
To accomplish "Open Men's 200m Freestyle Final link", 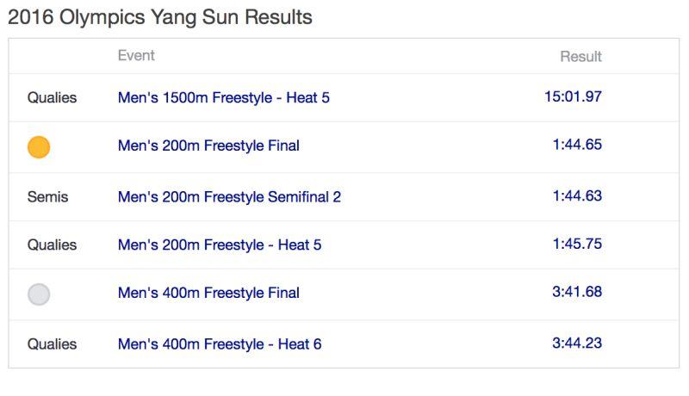I will tap(208, 146).
